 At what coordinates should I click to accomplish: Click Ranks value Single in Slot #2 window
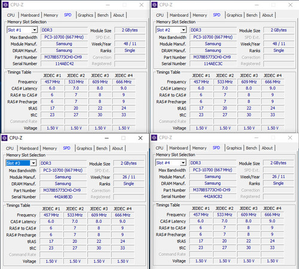(x=279, y=50)
